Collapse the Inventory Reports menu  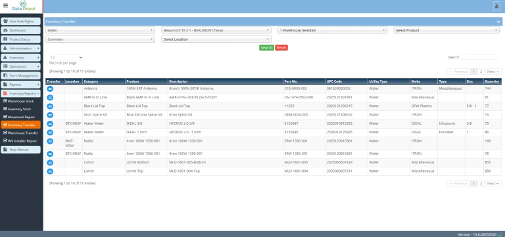coord(20,94)
